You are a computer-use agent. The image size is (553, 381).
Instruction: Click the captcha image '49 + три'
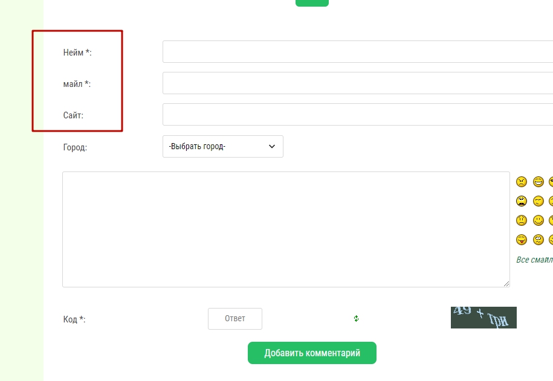coord(483,318)
